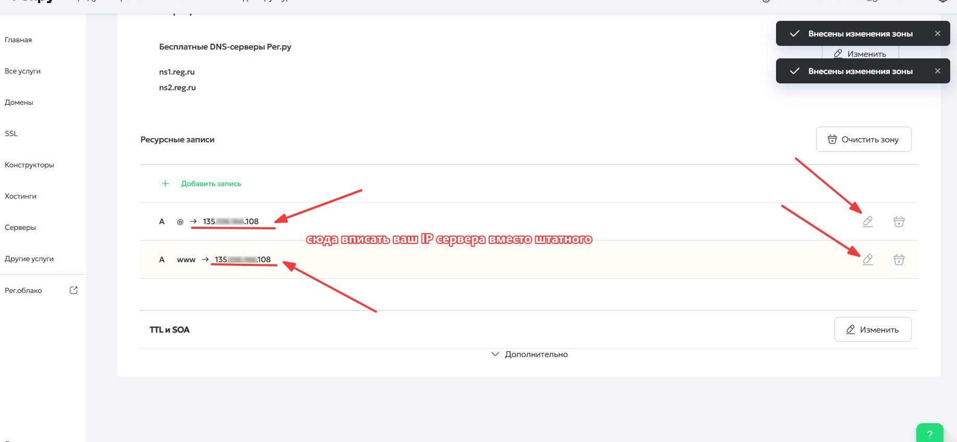Expand the Дополнительно section
The height and width of the screenshot is (442, 957).
[x=529, y=354]
